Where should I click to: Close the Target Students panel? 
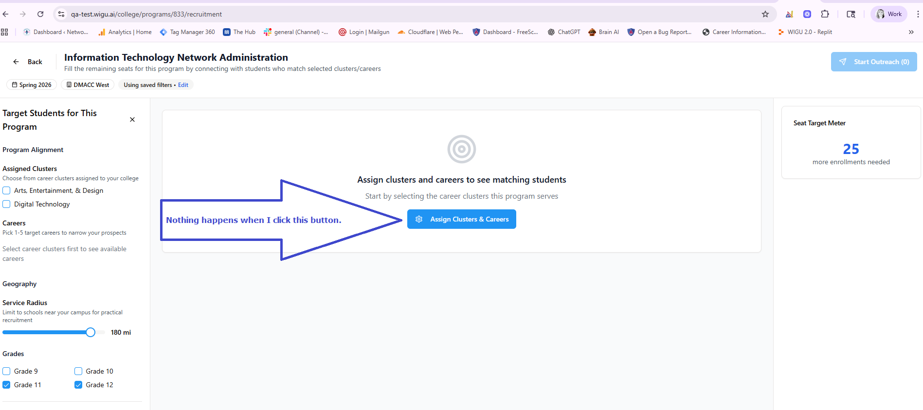click(x=132, y=120)
